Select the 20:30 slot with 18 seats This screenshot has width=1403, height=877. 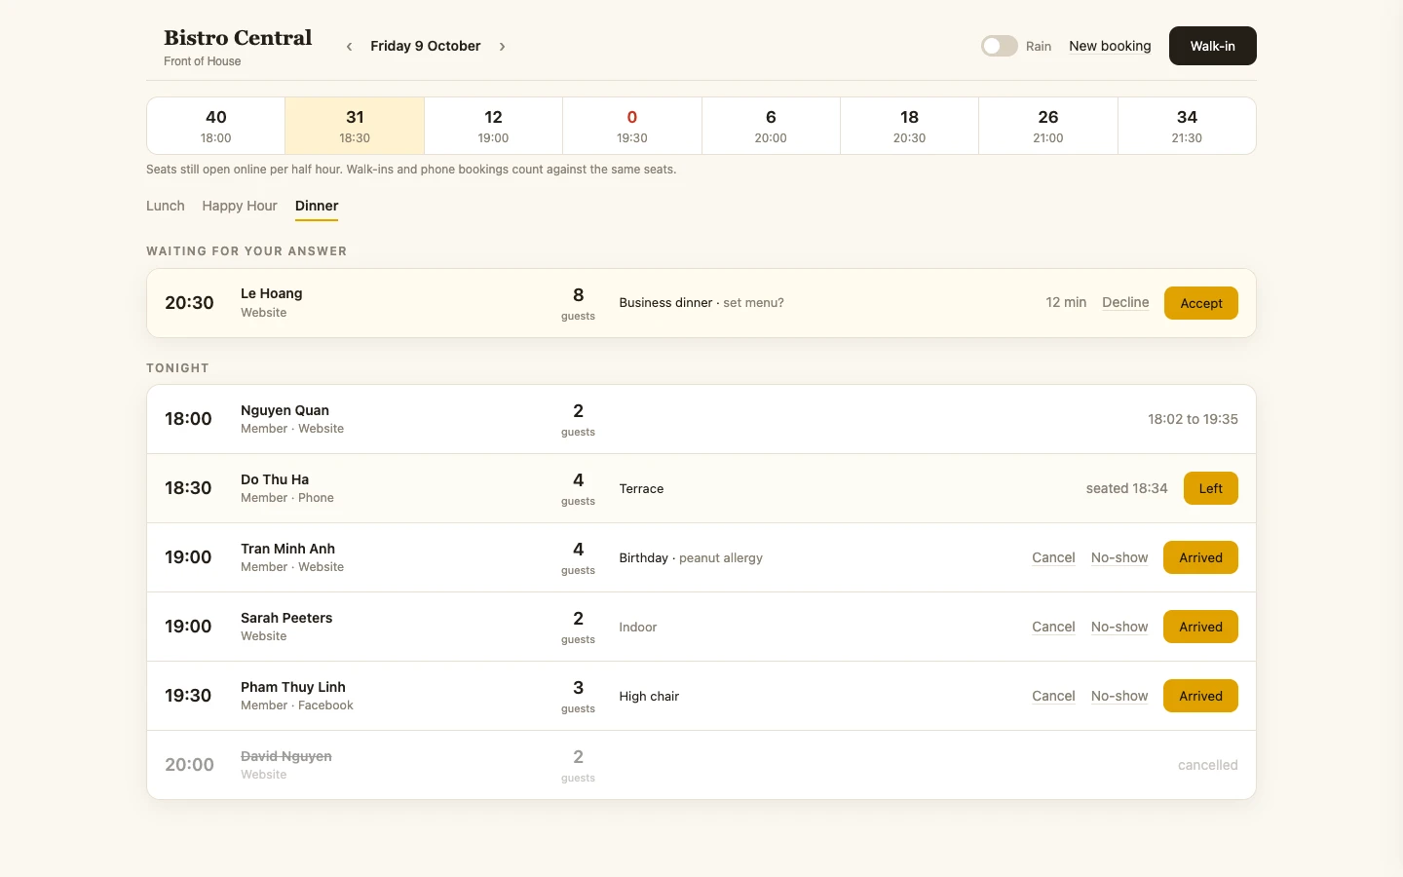(909, 126)
